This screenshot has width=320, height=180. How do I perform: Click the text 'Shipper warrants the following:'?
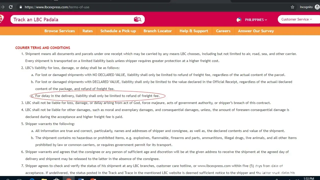coord(50,124)
